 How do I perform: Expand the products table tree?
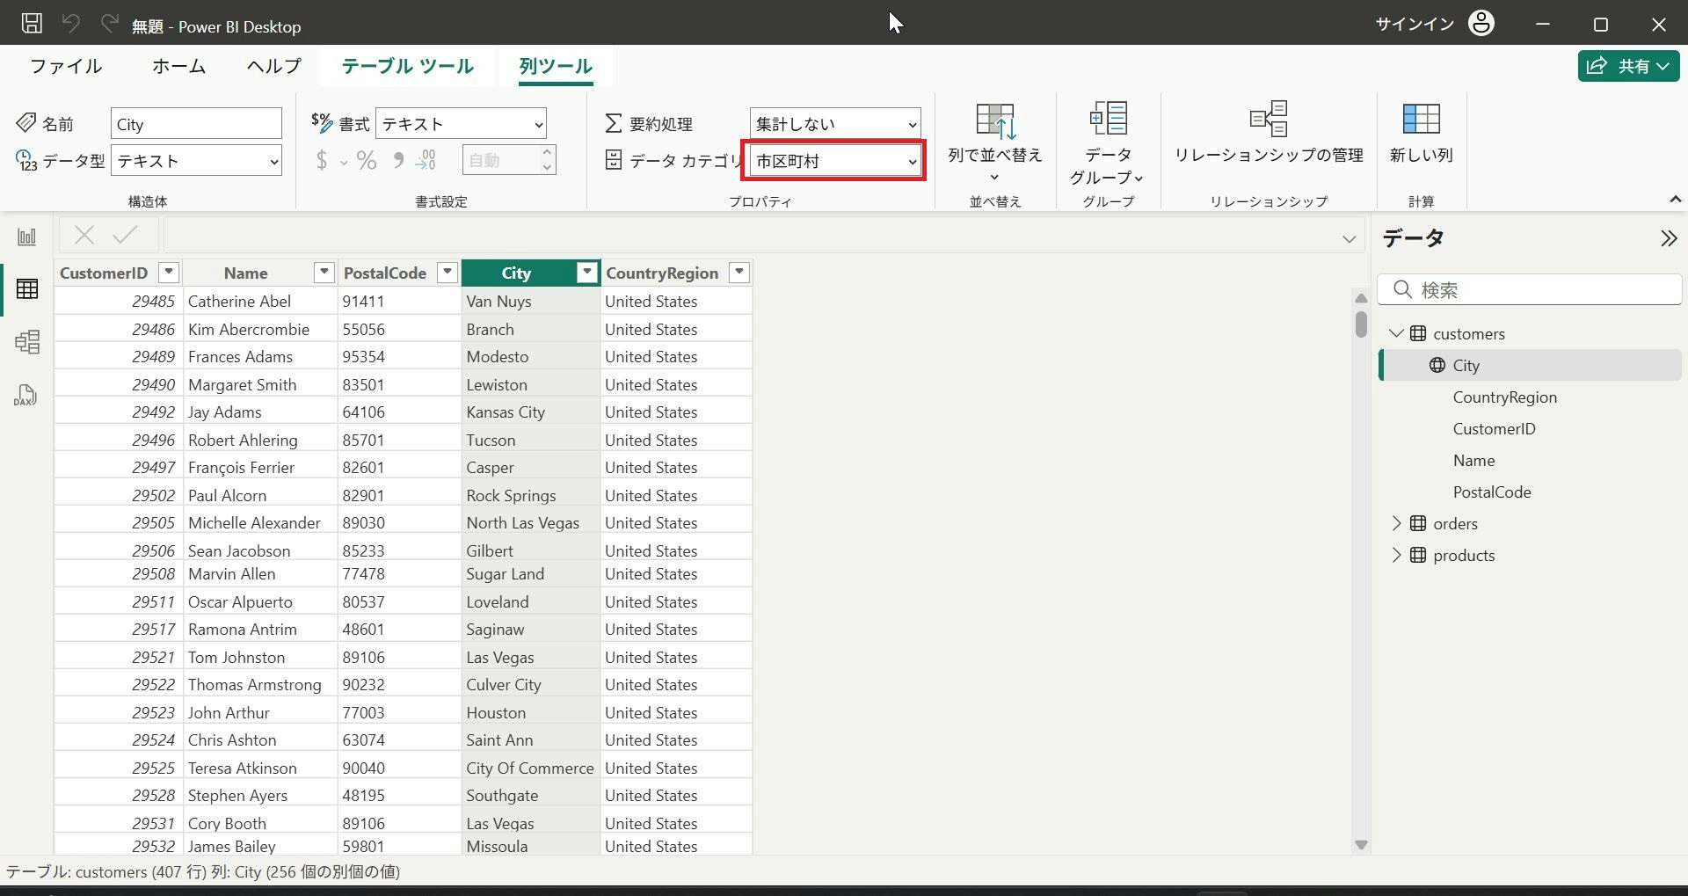click(1396, 555)
